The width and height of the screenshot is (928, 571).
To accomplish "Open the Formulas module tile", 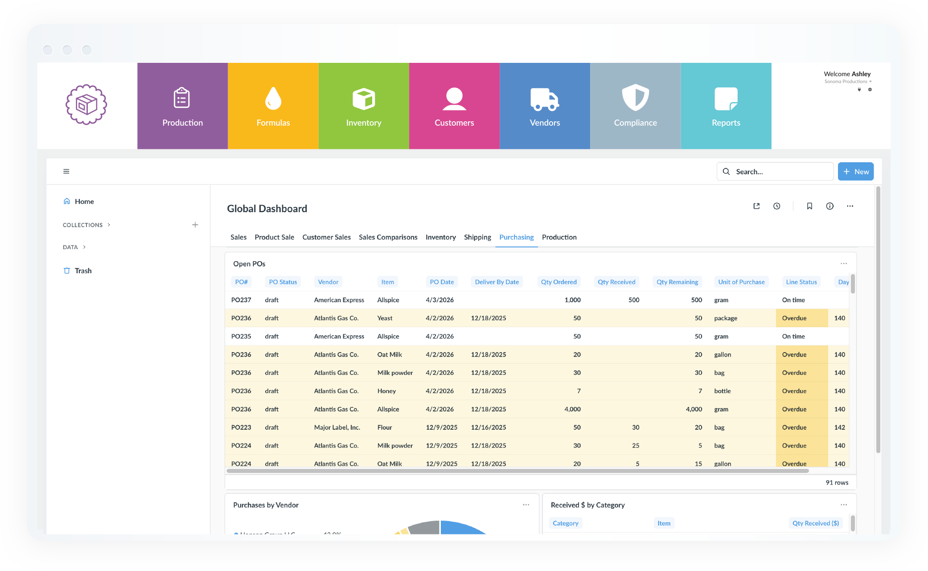I will [x=273, y=106].
